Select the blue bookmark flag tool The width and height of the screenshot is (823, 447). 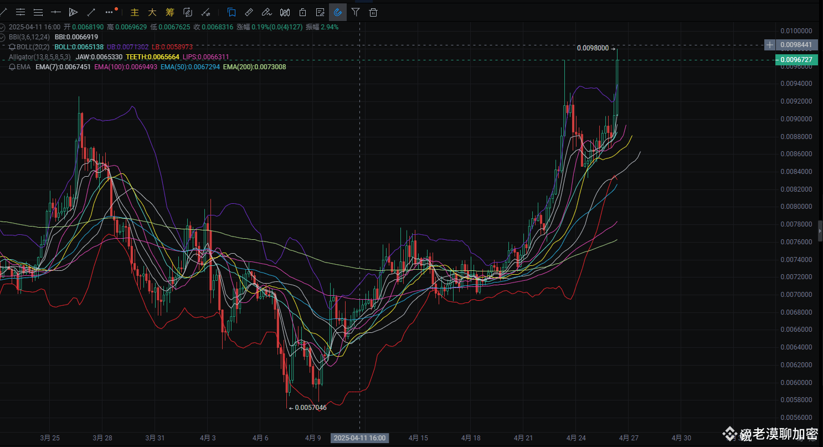coord(232,12)
